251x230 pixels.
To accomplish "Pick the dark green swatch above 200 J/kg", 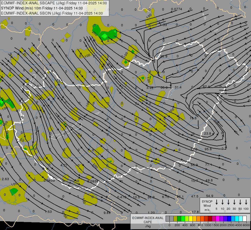I will [179, 218].
